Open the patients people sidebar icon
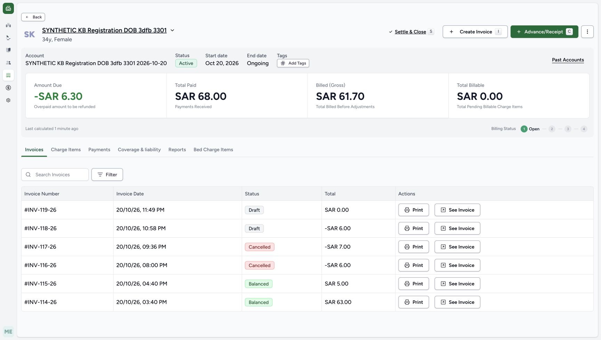601x340 pixels. coord(8,63)
